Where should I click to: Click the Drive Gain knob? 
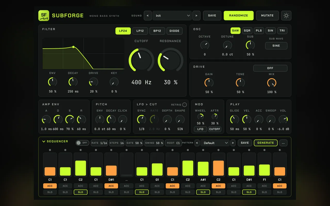tap(209, 83)
